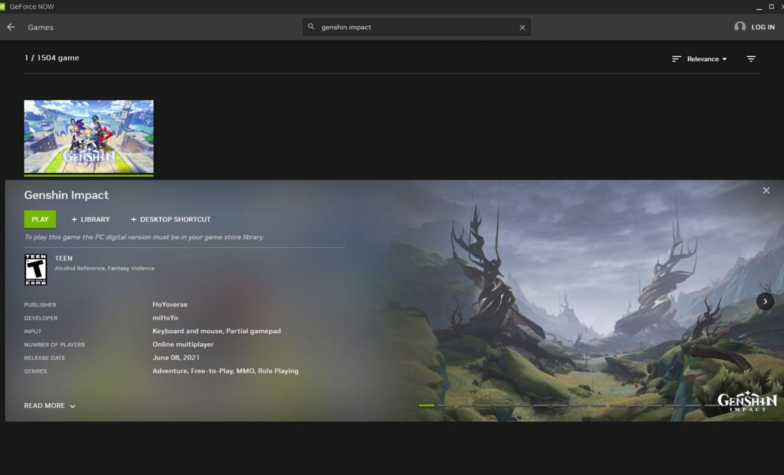784x475 pixels.
Task: Click the genres 'Adventure, Free-to-Play, MMO, Role Playing'
Action: [x=225, y=371]
